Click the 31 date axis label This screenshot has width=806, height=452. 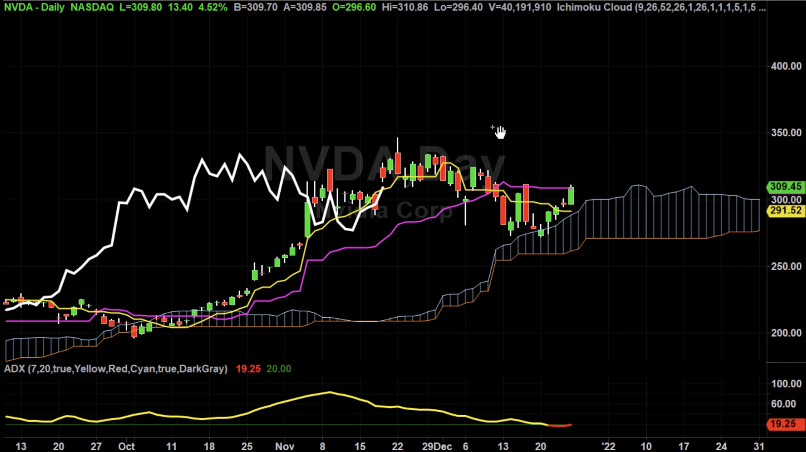click(x=759, y=447)
